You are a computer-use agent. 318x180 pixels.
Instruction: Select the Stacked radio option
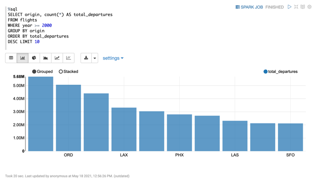(x=68, y=71)
